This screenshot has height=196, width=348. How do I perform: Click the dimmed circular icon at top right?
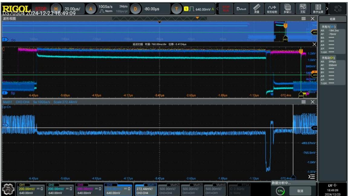(338, 9)
